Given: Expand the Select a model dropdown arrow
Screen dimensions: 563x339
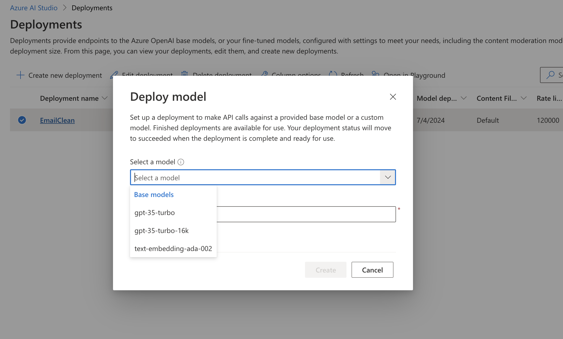Looking at the screenshot, I should [x=388, y=177].
